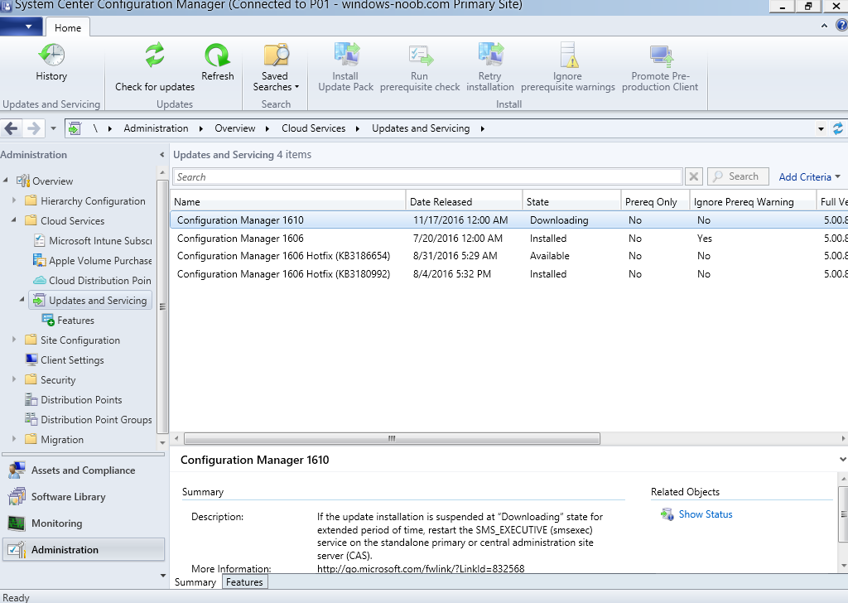Screen dimensions: 848x603
Task: Open the History ribbon icon
Action: (51, 55)
